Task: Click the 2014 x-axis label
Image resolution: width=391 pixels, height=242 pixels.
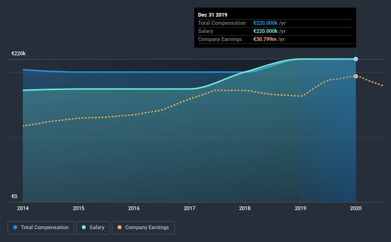Action: point(23,208)
